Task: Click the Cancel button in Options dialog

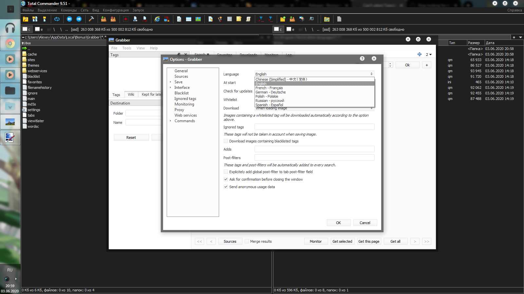Action: click(365, 223)
